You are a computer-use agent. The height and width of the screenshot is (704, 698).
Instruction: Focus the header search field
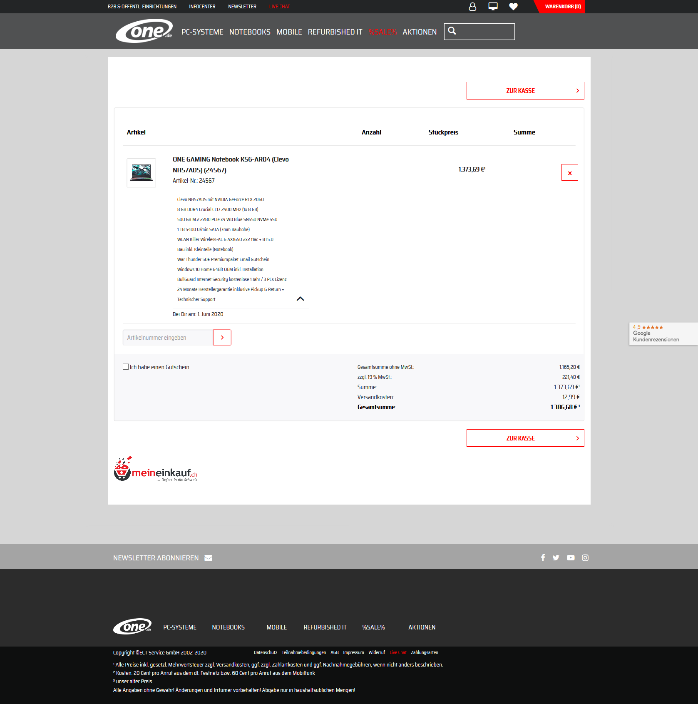pos(479,32)
